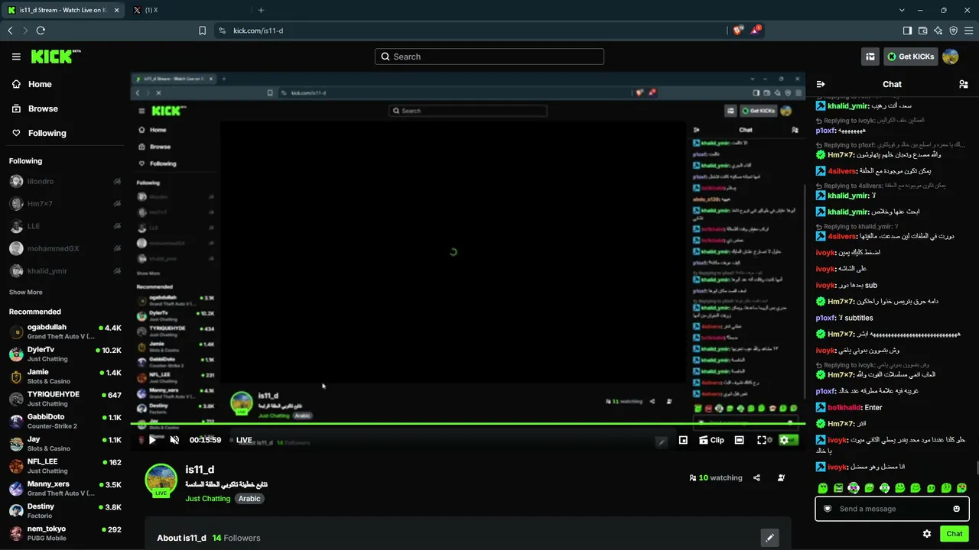Open recommended channel TYRIQUEHYDE

click(x=65, y=399)
